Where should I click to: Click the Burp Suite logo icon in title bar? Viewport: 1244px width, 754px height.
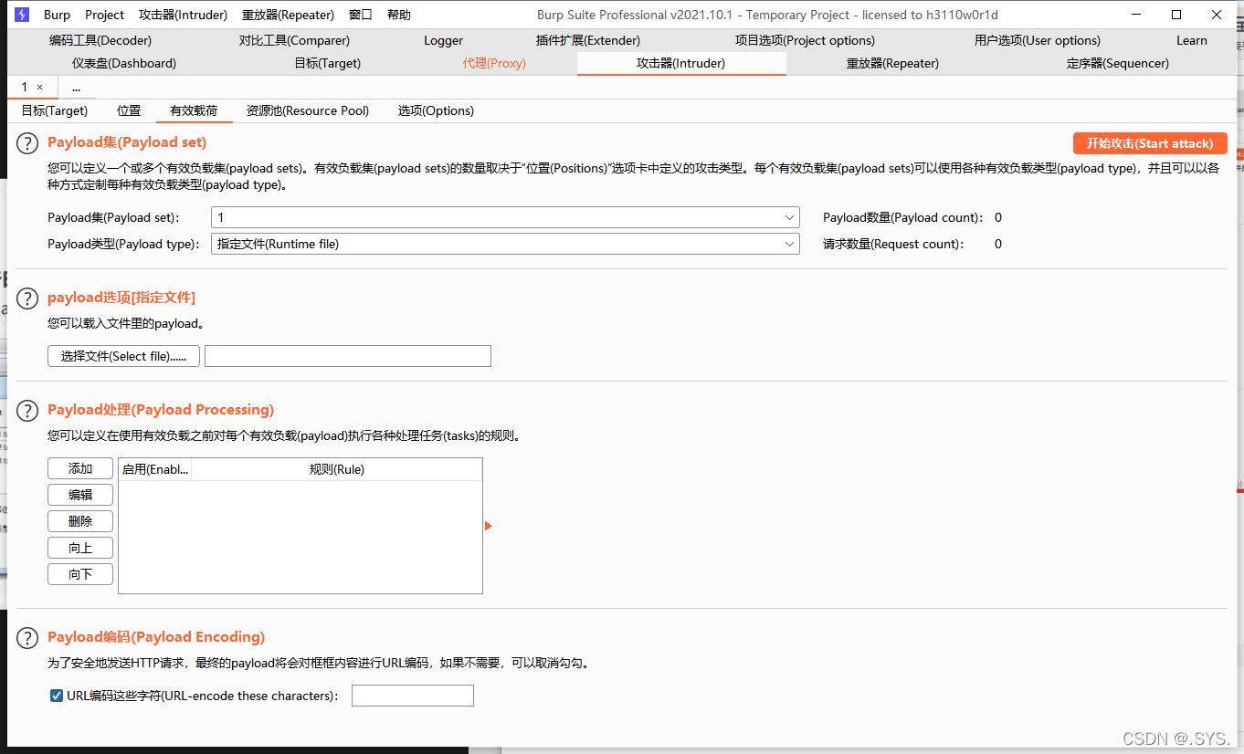tap(22, 15)
